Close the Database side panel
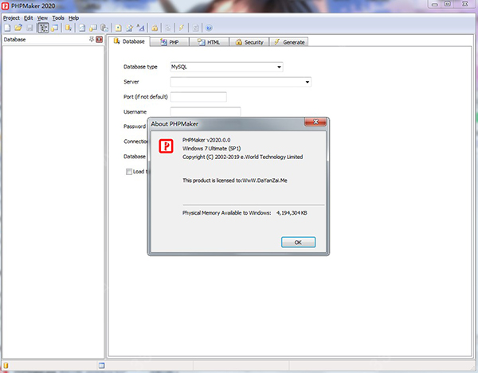 tap(99, 39)
